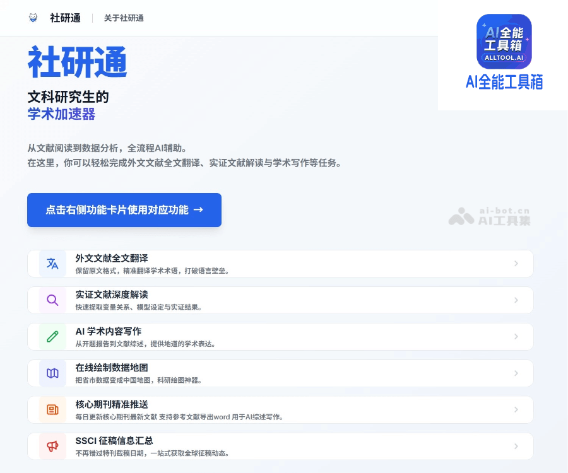Expand the 外文文献全文翻译 card chevron
The width and height of the screenshot is (568, 473).
coord(516,264)
